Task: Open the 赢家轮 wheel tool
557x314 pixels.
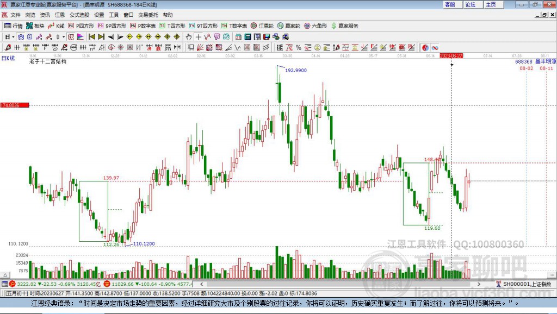Action: (288, 26)
